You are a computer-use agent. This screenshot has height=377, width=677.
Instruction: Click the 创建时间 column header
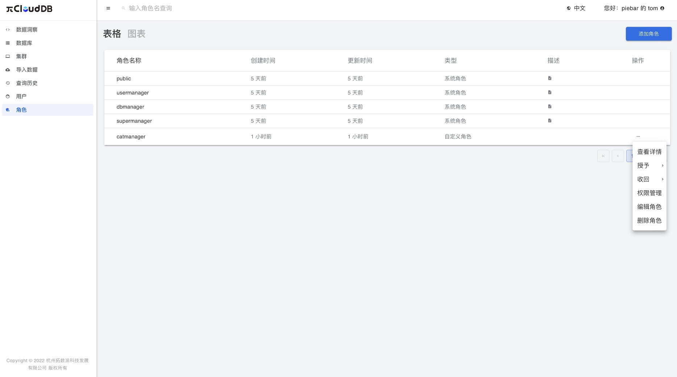263,61
